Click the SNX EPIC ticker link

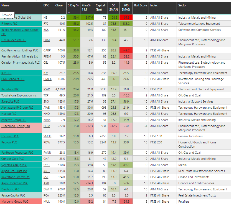46,102
